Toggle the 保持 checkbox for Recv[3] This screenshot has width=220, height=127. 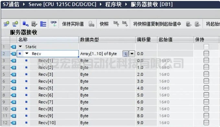(206, 74)
